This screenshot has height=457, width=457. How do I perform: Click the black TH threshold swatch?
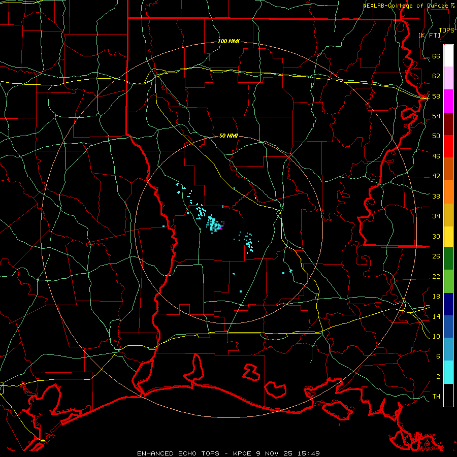(x=448, y=395)
